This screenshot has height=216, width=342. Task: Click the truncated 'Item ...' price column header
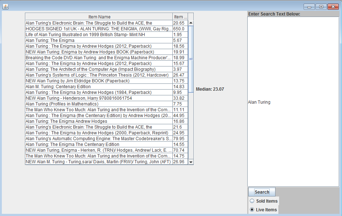(x=180, y=17)
